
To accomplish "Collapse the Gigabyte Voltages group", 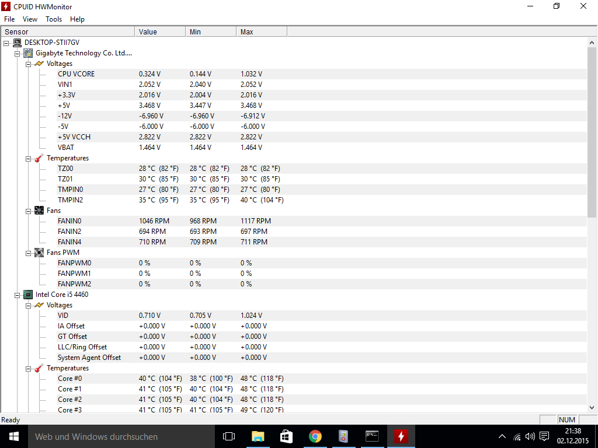I will (28, 64).
